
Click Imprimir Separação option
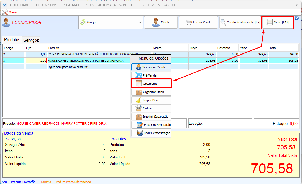(x=151, y=117)
